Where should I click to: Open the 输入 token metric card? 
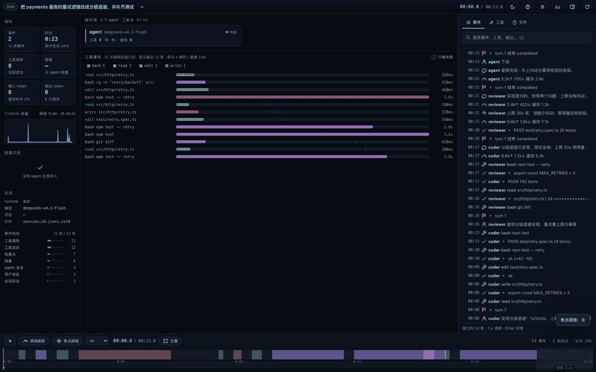coord(22,92)
